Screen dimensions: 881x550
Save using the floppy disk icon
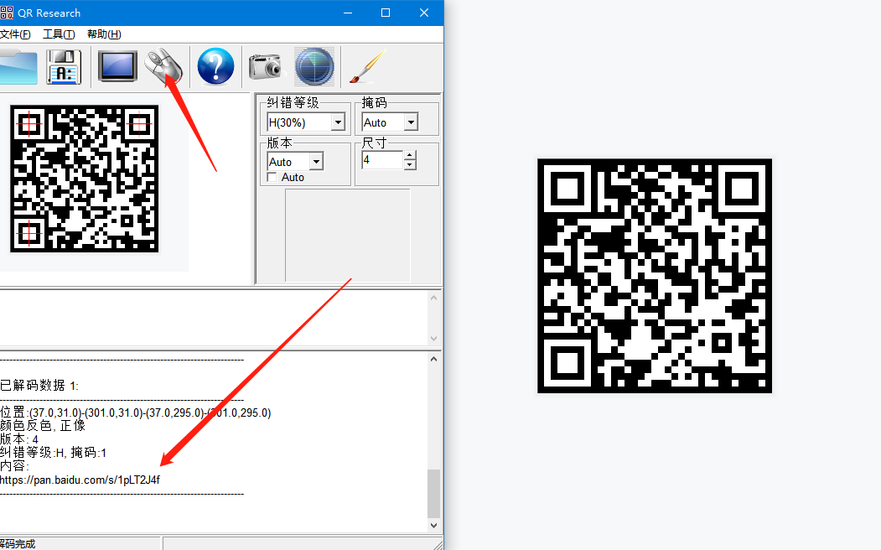coord(64,67)
